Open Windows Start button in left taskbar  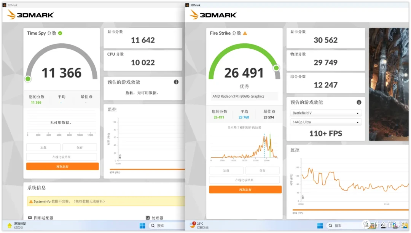(142, 226)
